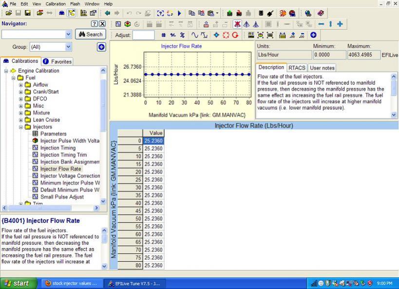Screen dimensions: 399x289
Task: Open the Navigator search combo box dropdown
Action: [x=68, y=34]
